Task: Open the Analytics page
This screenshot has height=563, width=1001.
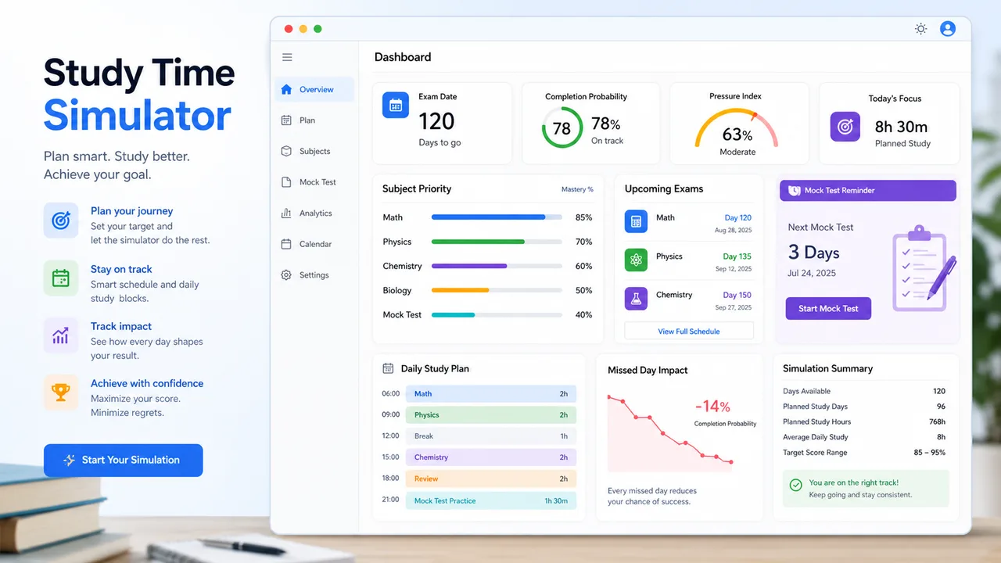Action: click(314, 213)
